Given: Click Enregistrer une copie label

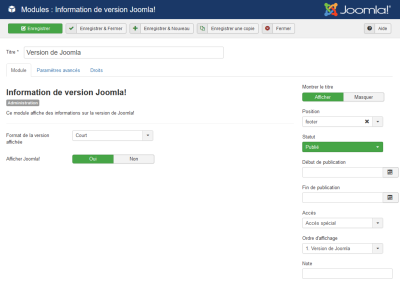Looking at the screenshot, I should tap(232, 28).
